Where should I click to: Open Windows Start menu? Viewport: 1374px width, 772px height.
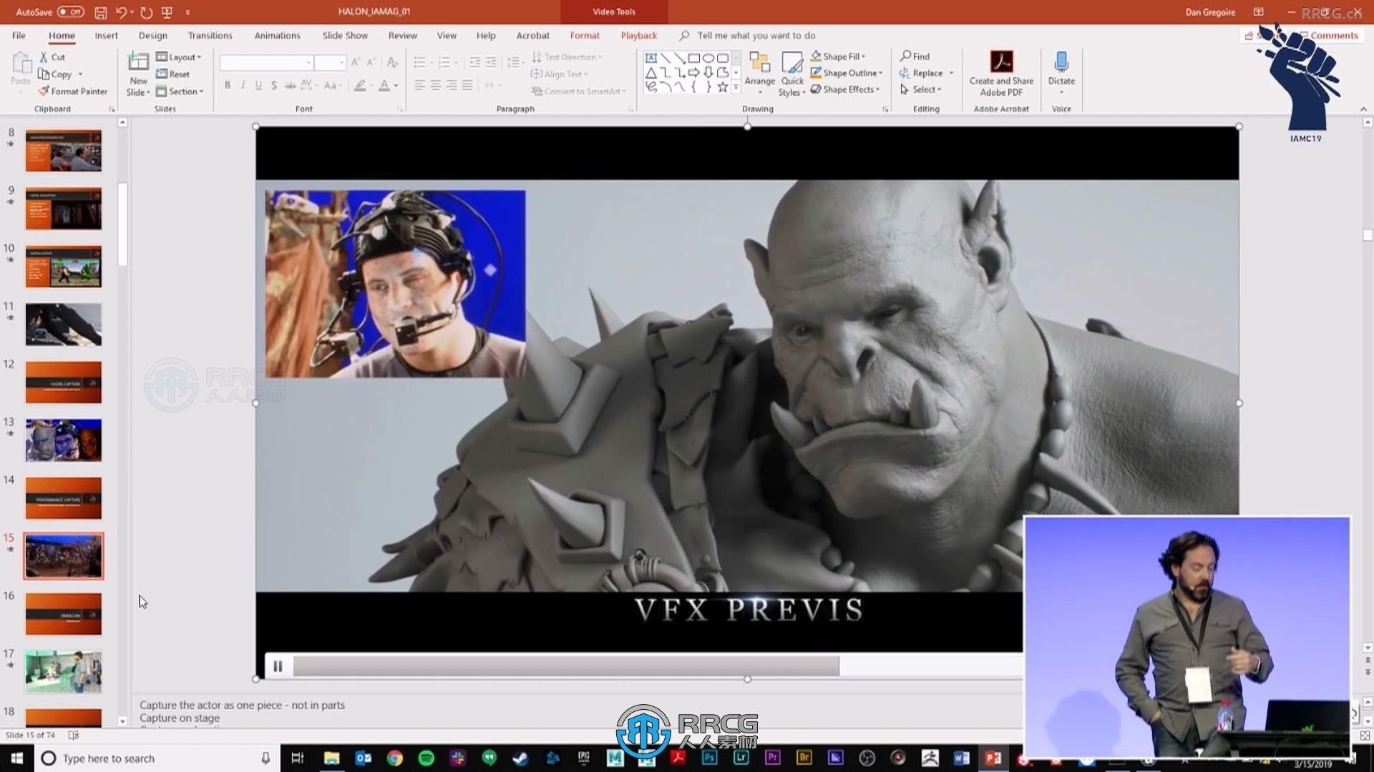click(17, 758)
